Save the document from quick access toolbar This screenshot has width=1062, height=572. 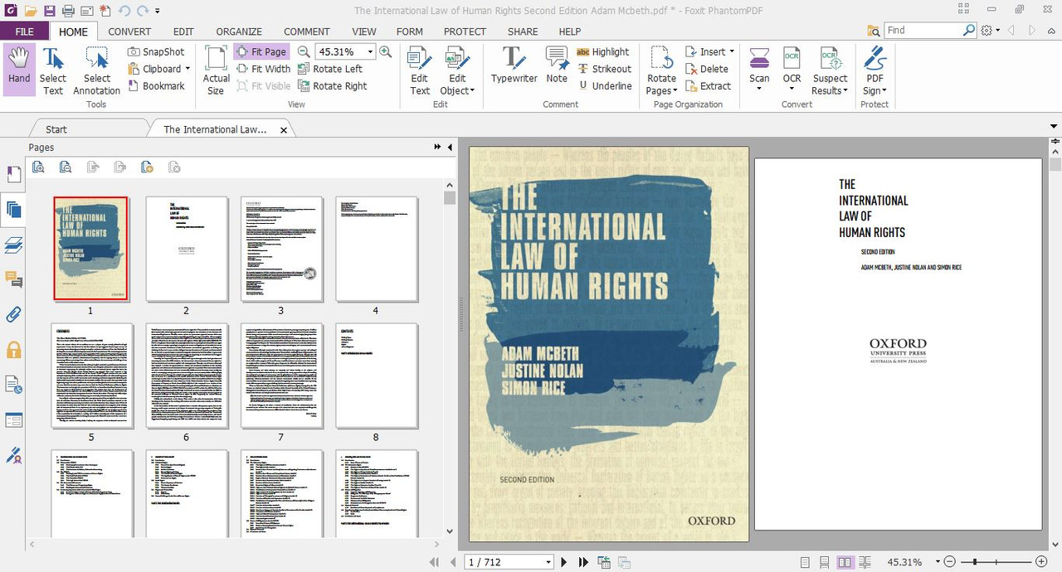(50, 11)
